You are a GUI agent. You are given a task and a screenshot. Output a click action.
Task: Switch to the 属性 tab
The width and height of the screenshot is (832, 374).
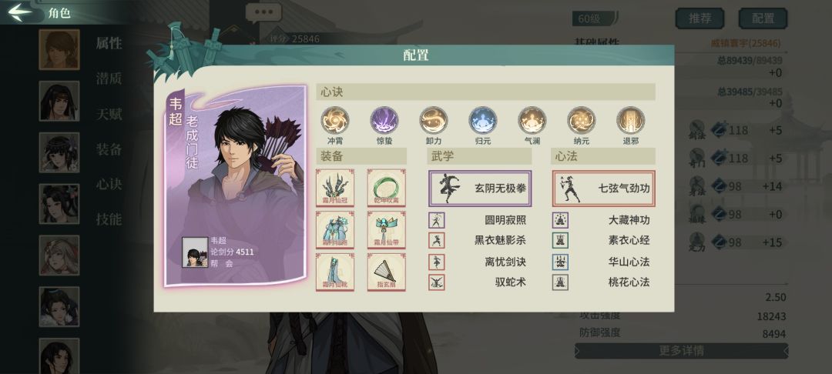(109, 43)
